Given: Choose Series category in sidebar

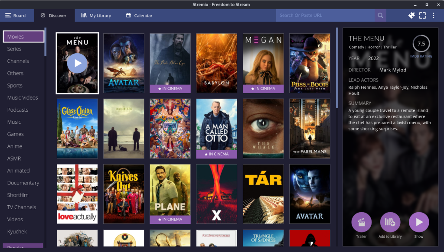Looking at the screenshot, I should point(14,49).
